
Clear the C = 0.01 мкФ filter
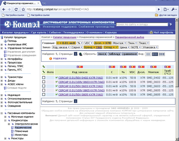point(66,43)
